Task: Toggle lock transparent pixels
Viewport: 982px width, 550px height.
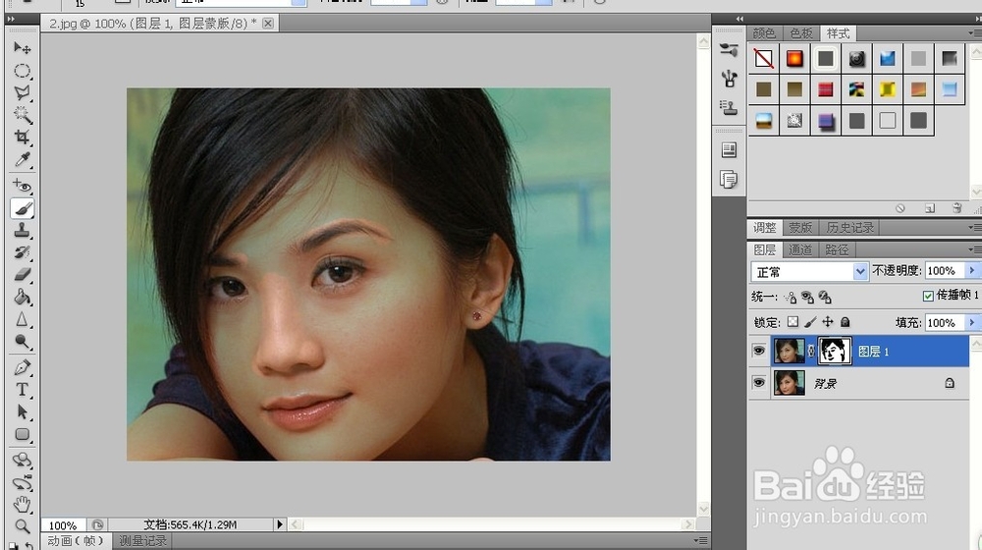Action: coord(792,322)
